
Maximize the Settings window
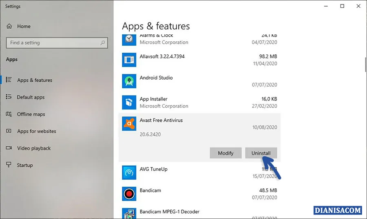coord(342,6)
